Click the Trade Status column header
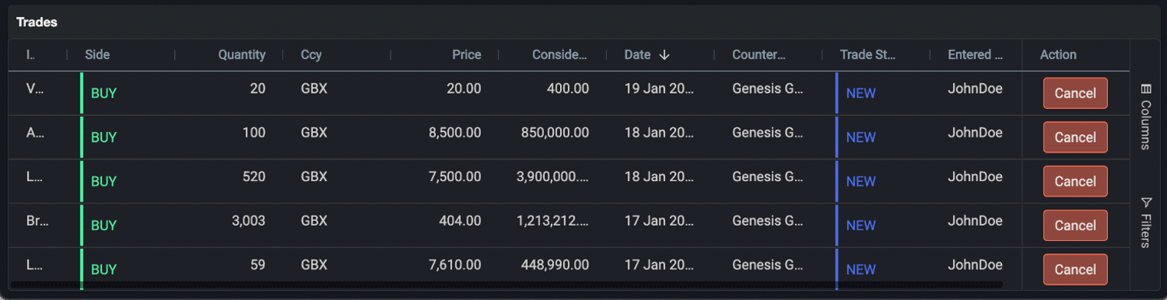The width and height of the screenshot is (1167, 300). tap(868, 54)
